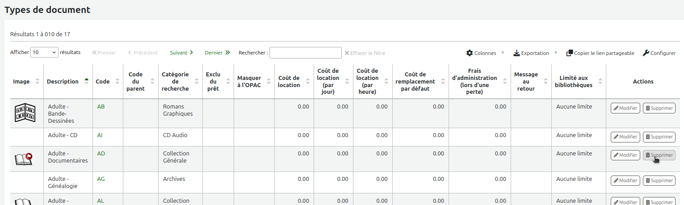
Task: Click Aucune limite in the AG row
Action: [x=574, y=179]
